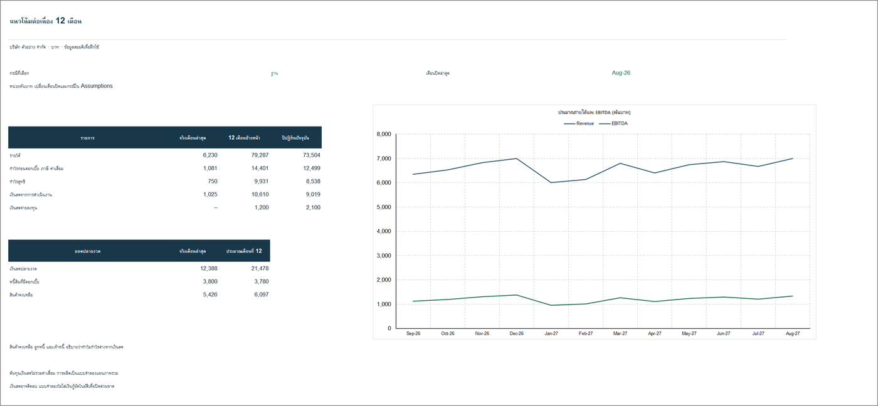Click the green ฐาน selected scenario cell
The width and height of the screenshot is (878, 406).
(x=274, y=73)
